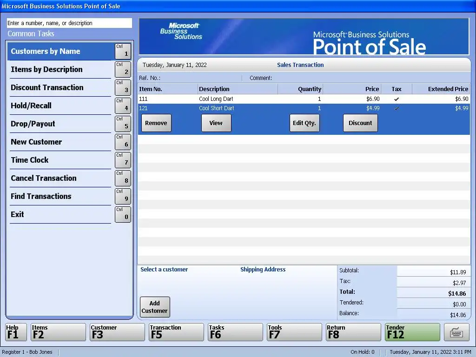
Task: Click the Ctrl 3 shortcut key icon
Action: pyautogui.click(x=123, y=87)
